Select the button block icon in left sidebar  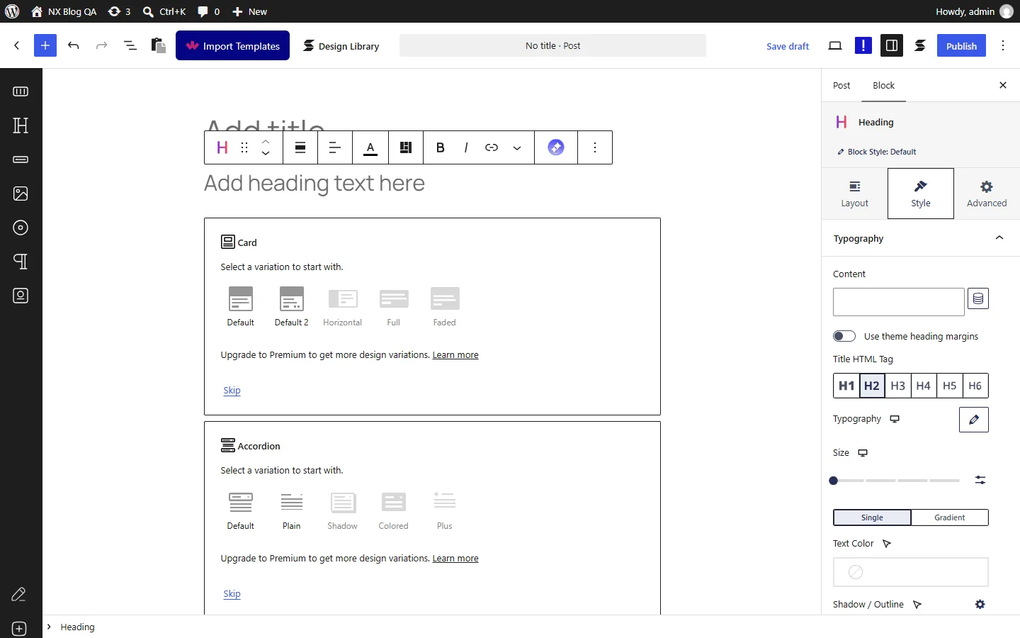point(21,159)
